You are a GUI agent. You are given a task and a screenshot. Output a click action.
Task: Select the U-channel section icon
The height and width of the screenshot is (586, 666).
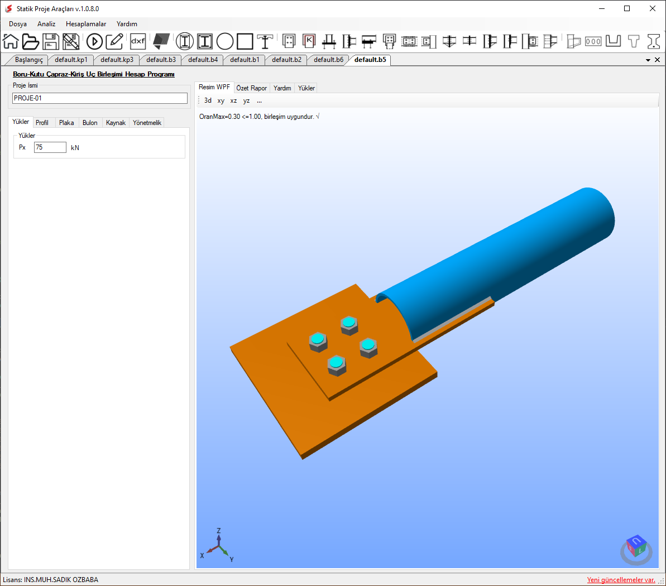[614, 41]
